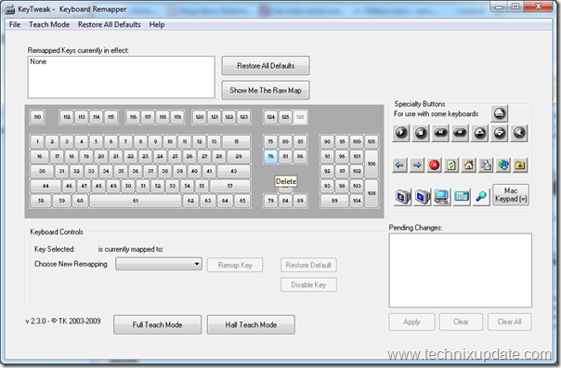561x368 pixels.
Task: Select function-row key number 123
Action: click(x=243, y=117)
